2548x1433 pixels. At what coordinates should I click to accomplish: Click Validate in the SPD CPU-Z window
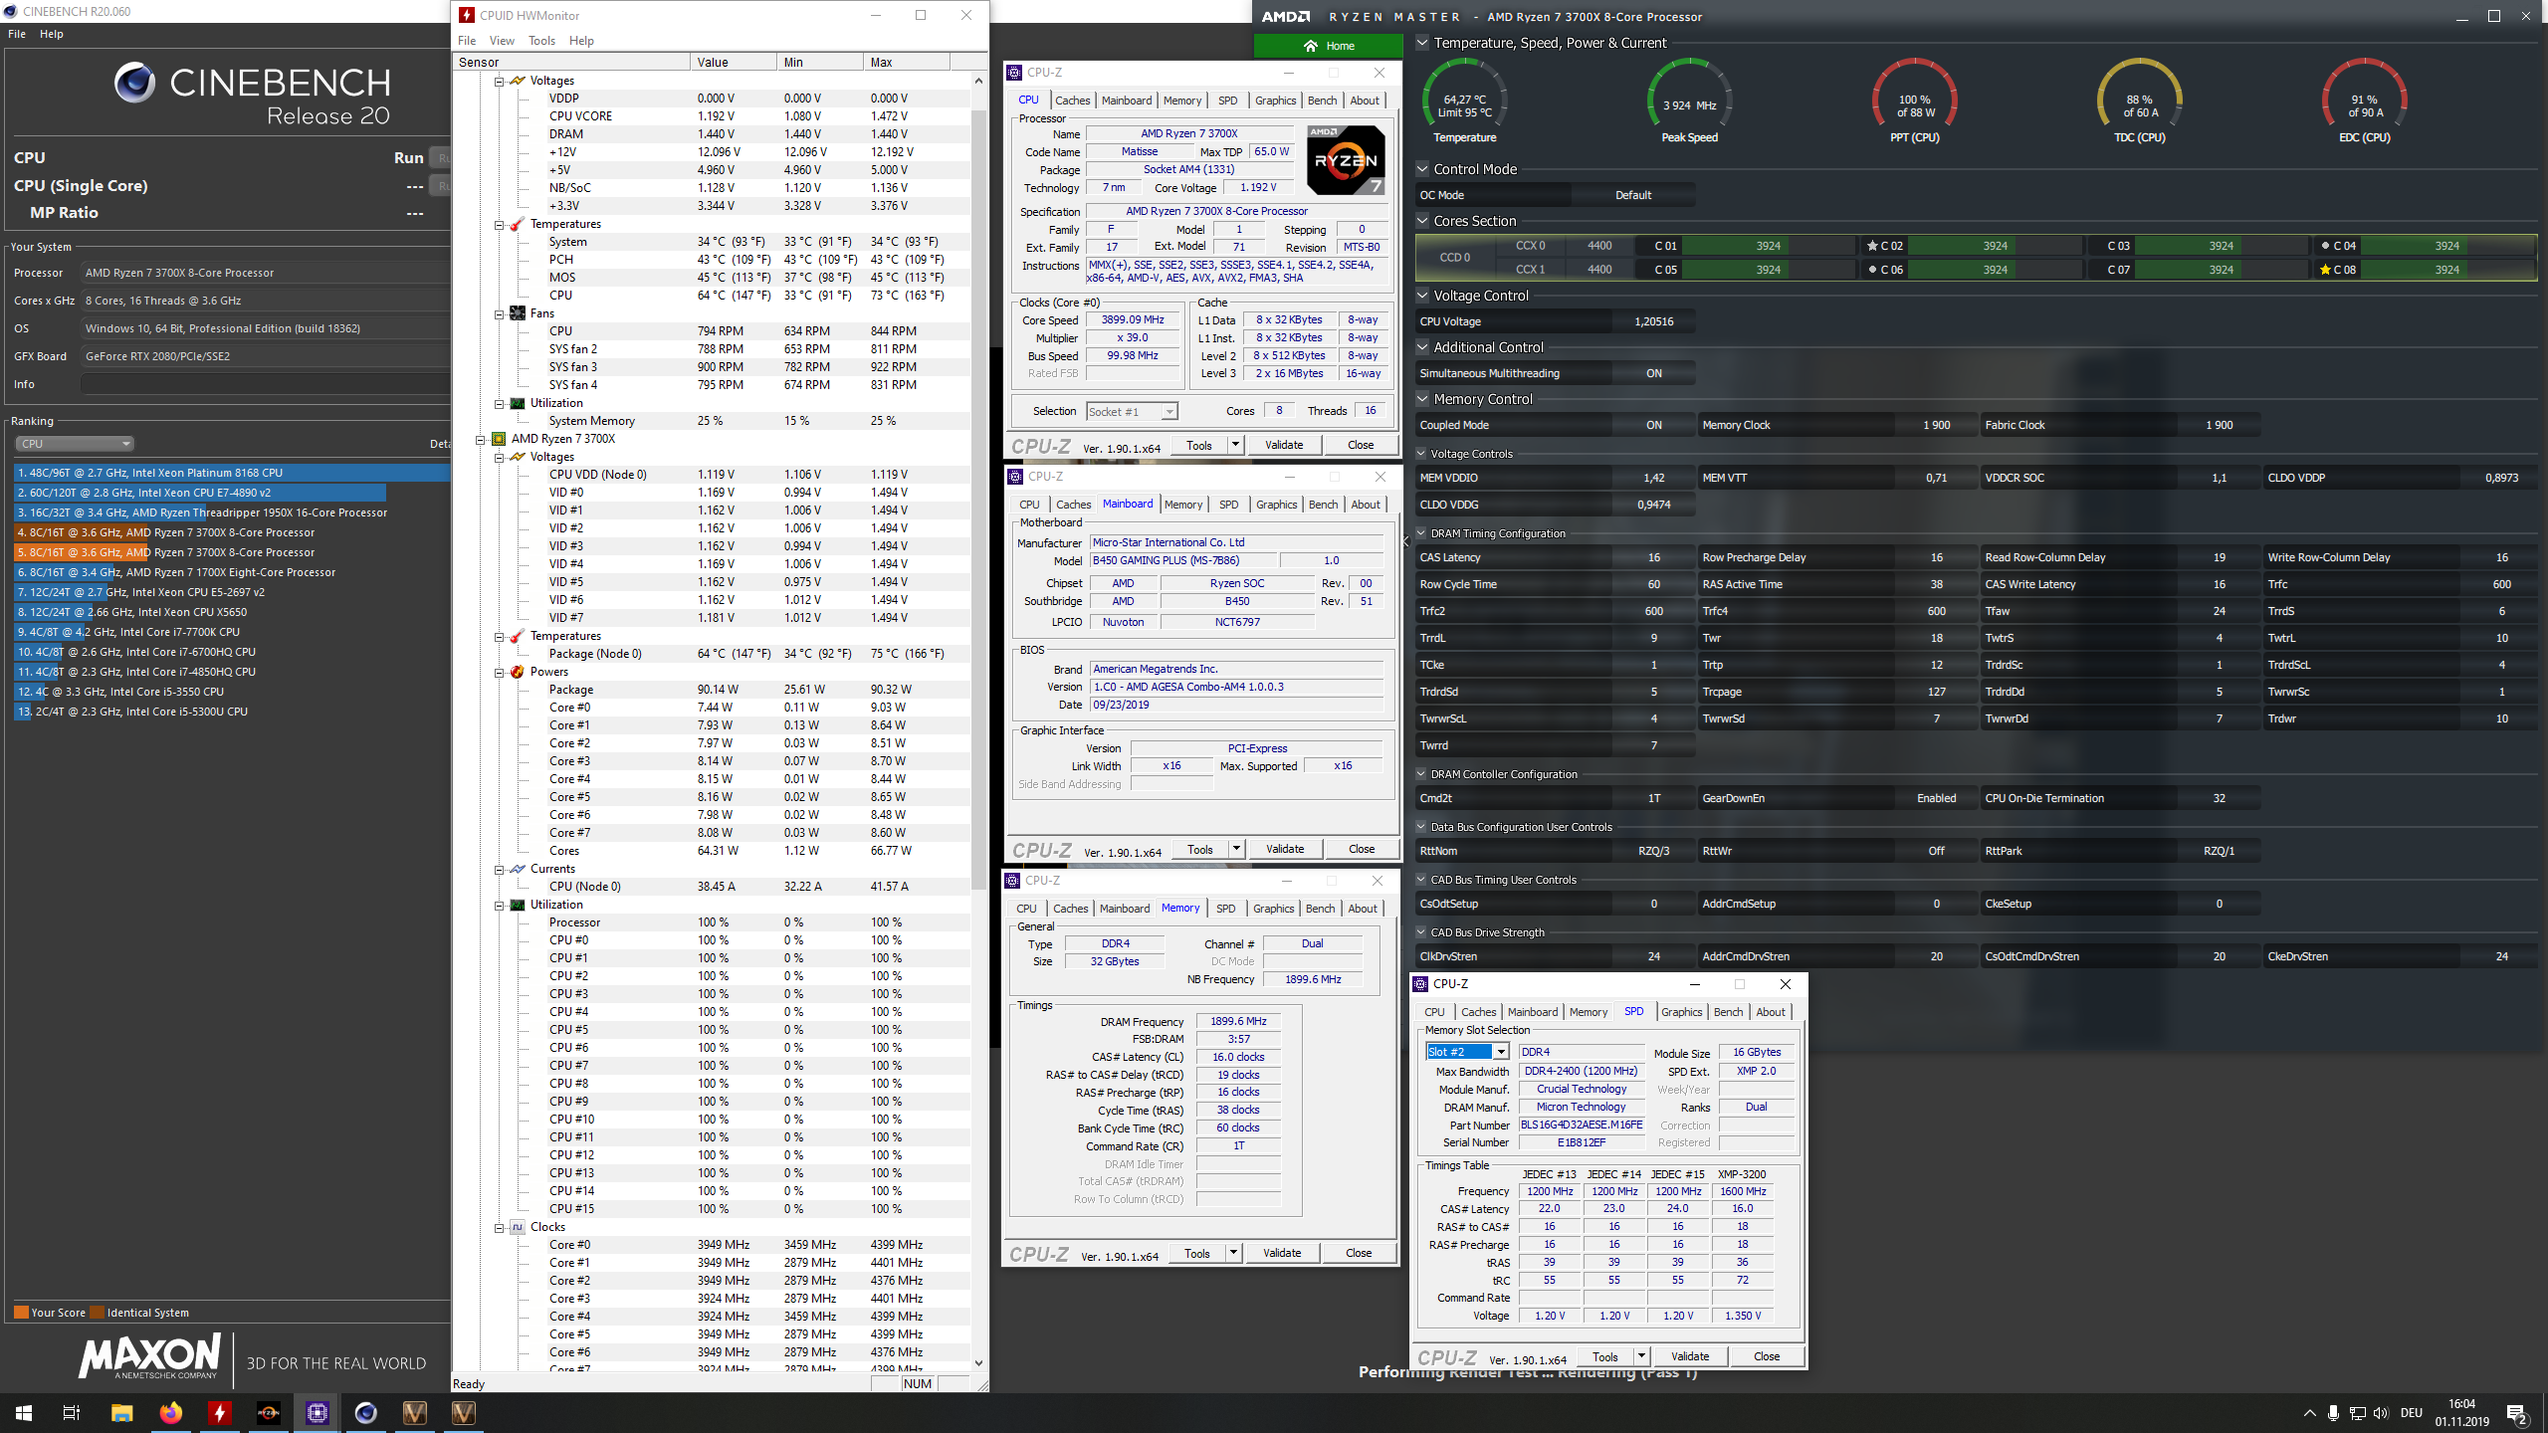click(x=1689, y=1356)
